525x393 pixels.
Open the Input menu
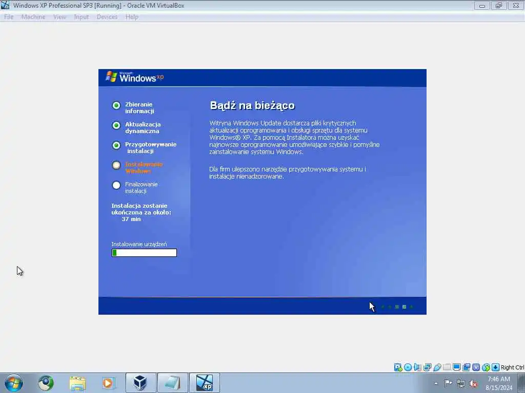pos(82,17)
